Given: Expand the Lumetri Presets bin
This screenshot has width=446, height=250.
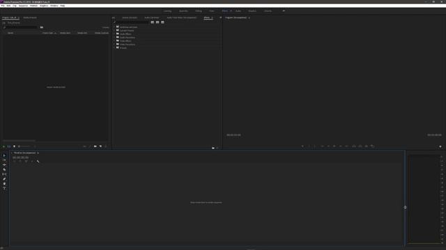Looking at the screenshot, I should 114,31.
